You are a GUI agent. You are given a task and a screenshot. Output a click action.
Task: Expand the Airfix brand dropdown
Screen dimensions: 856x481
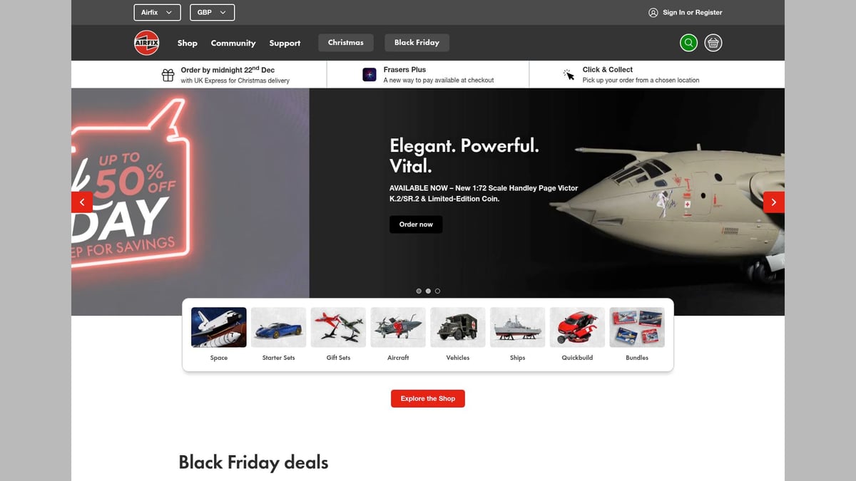[157, 13]
